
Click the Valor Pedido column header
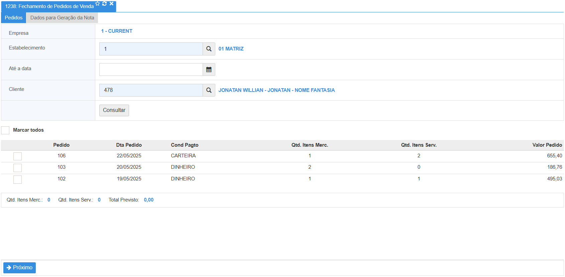click(x=547, y=145)
